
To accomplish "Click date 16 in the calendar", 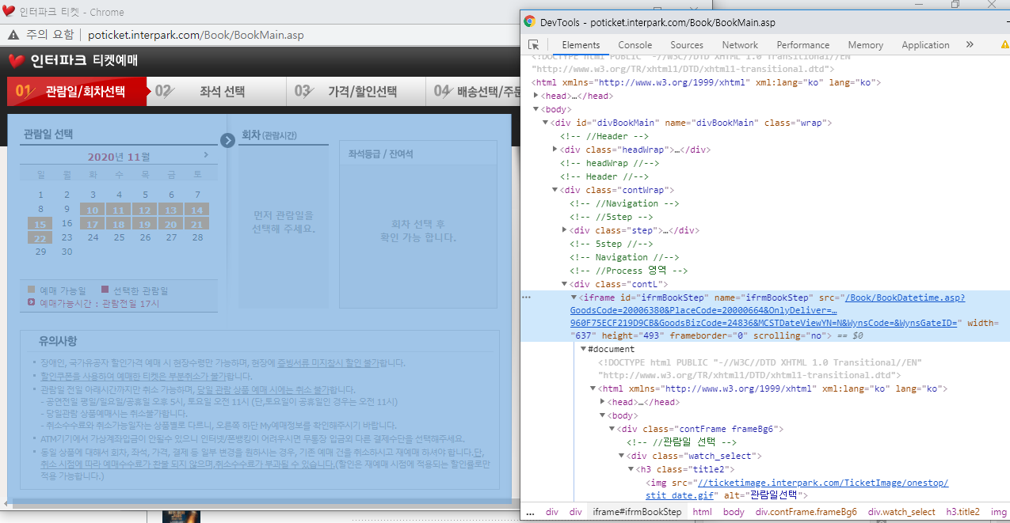I will (x=67, y=224).
